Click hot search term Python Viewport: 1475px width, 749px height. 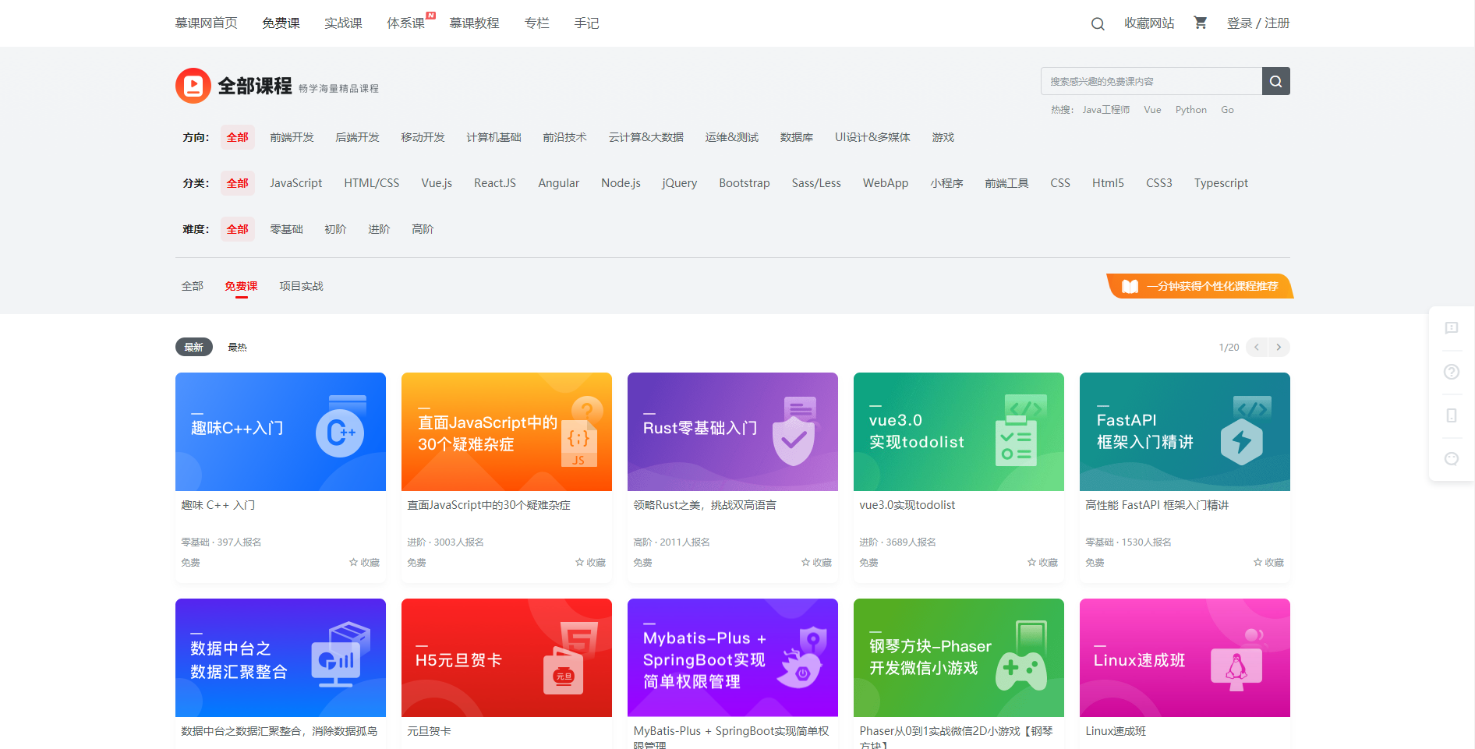[x=1190, y=110]
